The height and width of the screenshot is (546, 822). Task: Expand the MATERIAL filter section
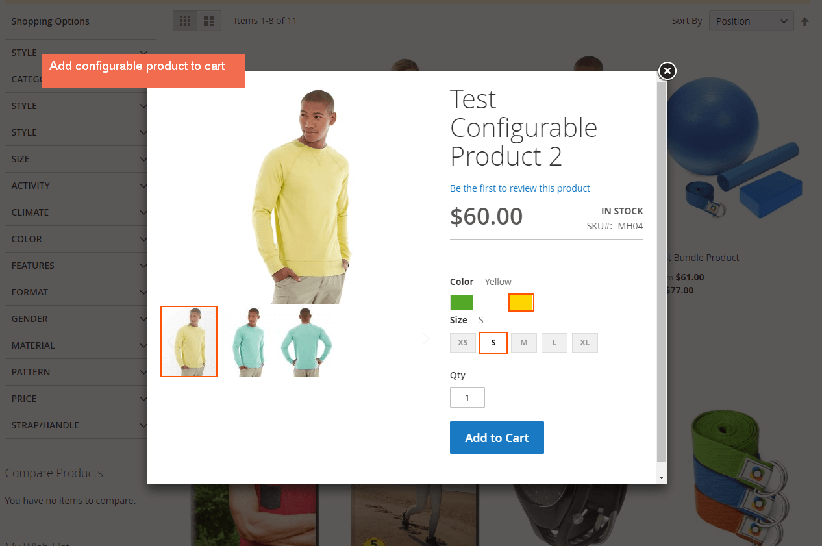pyautogui.click(x=79, y=345)
